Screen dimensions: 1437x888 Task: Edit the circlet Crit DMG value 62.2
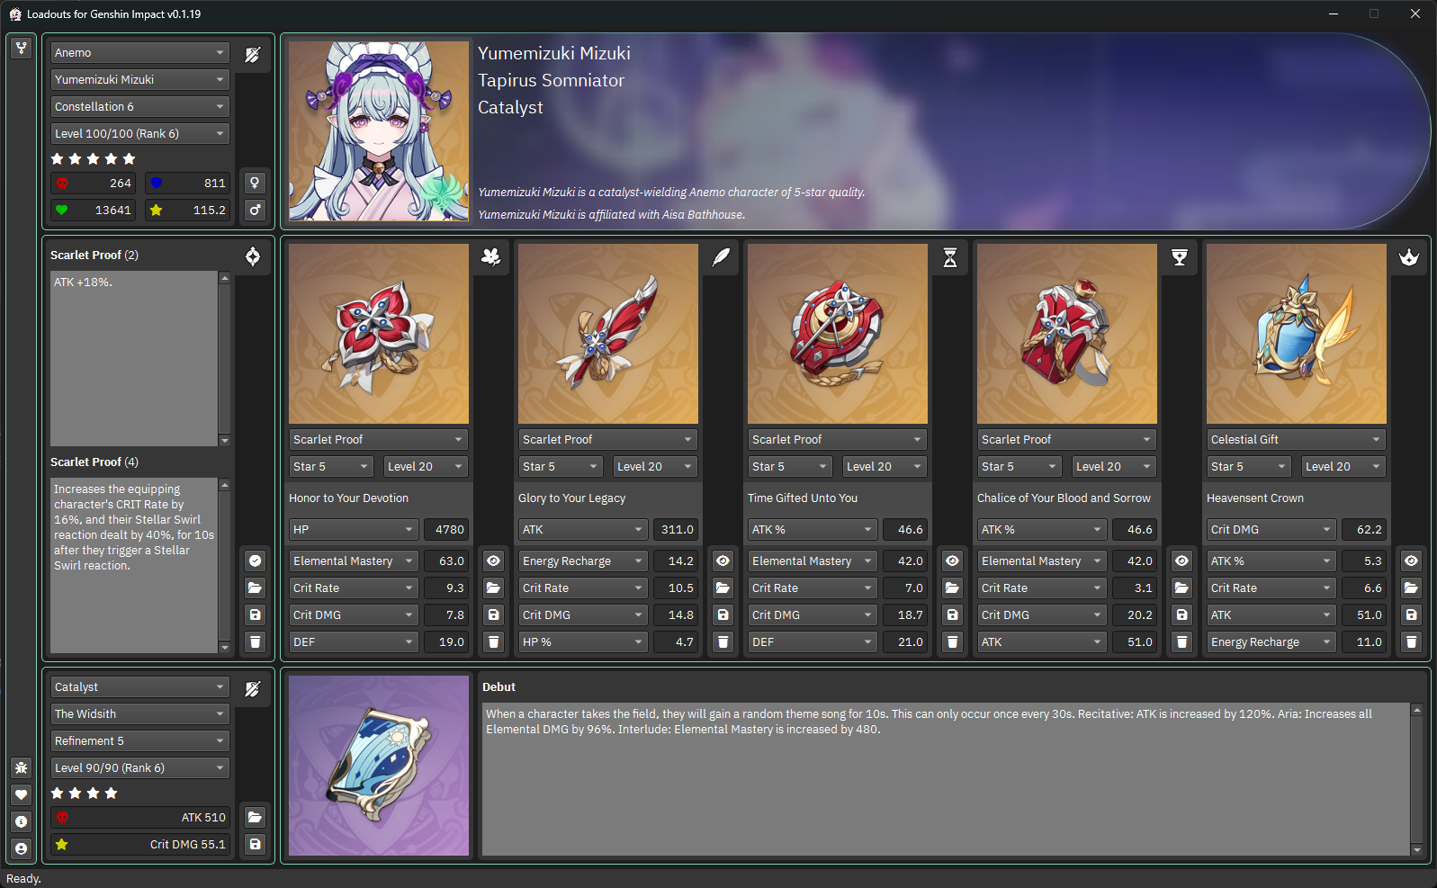click(x=1364, y=529)
